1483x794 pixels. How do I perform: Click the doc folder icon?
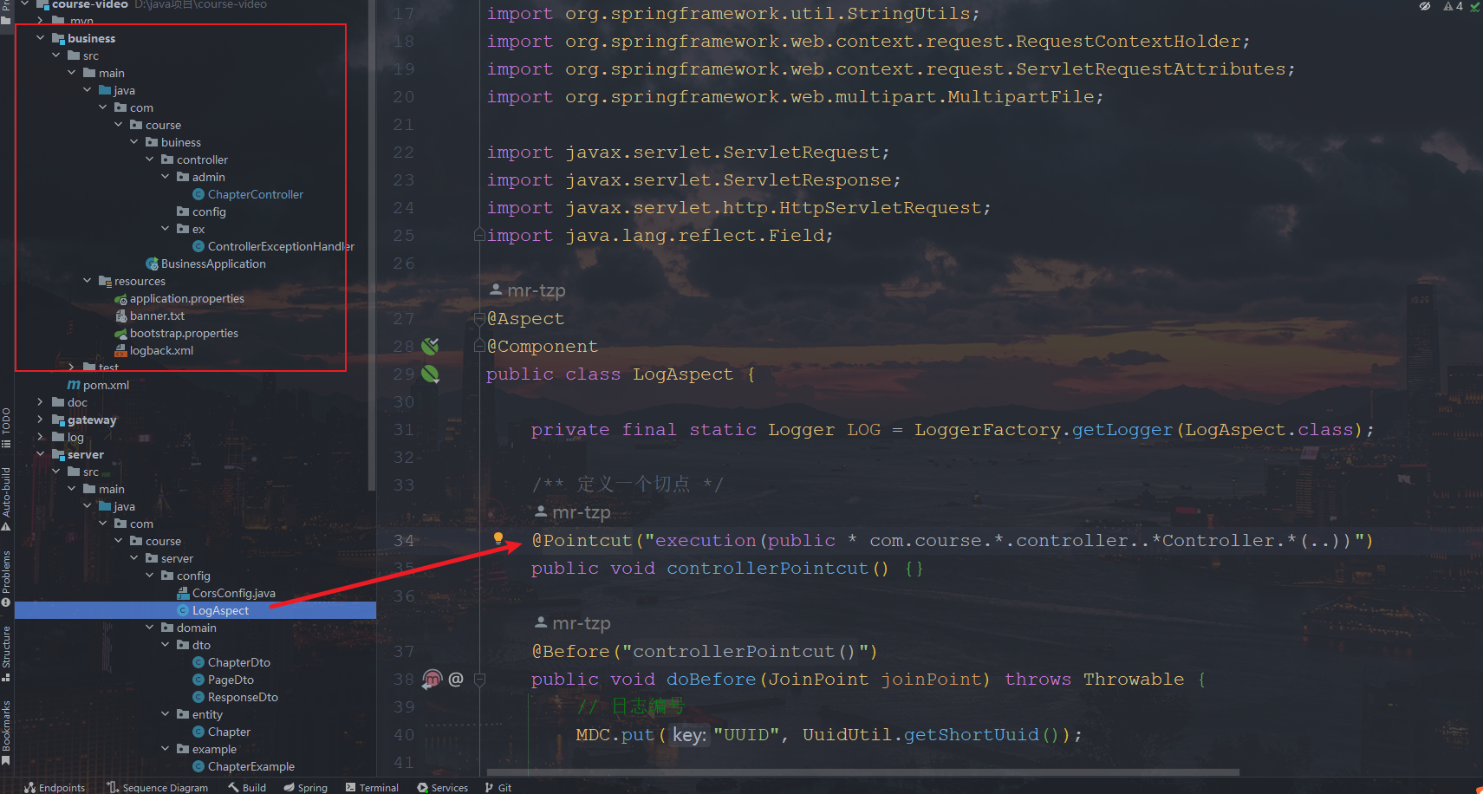pyautogui.click(x=58, y=402)
